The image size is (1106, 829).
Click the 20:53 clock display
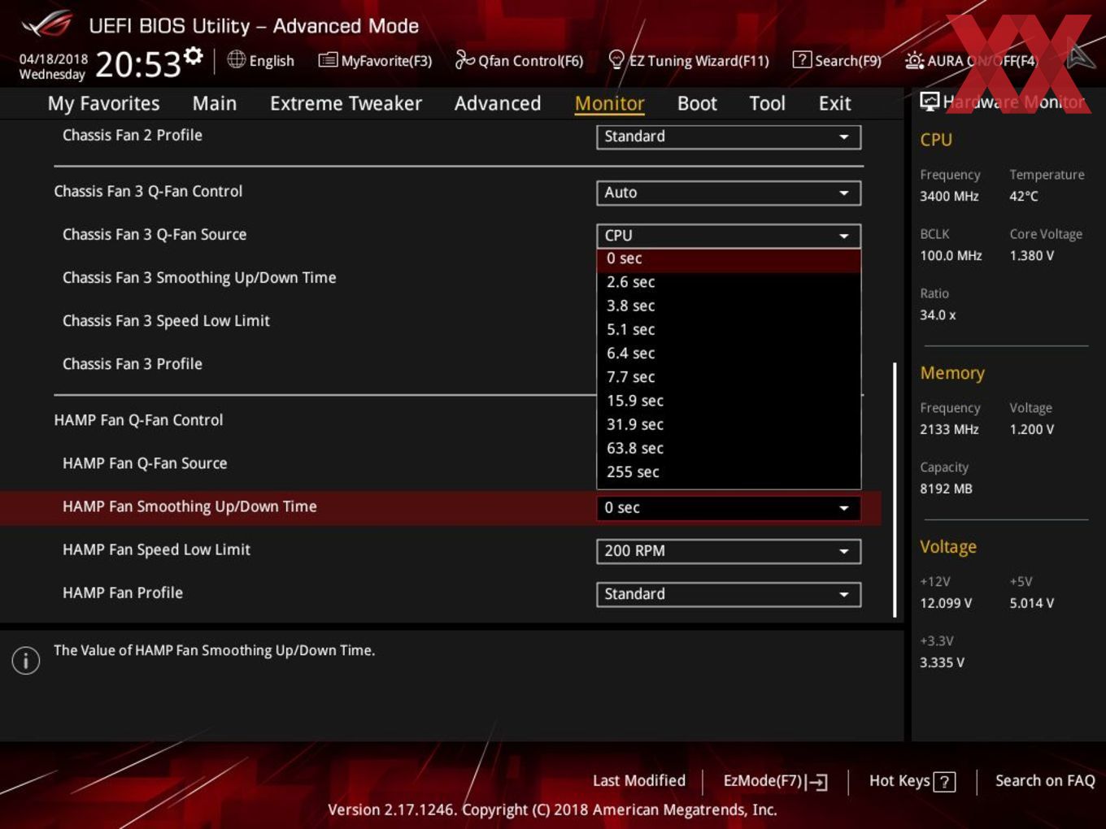(138, 63)
